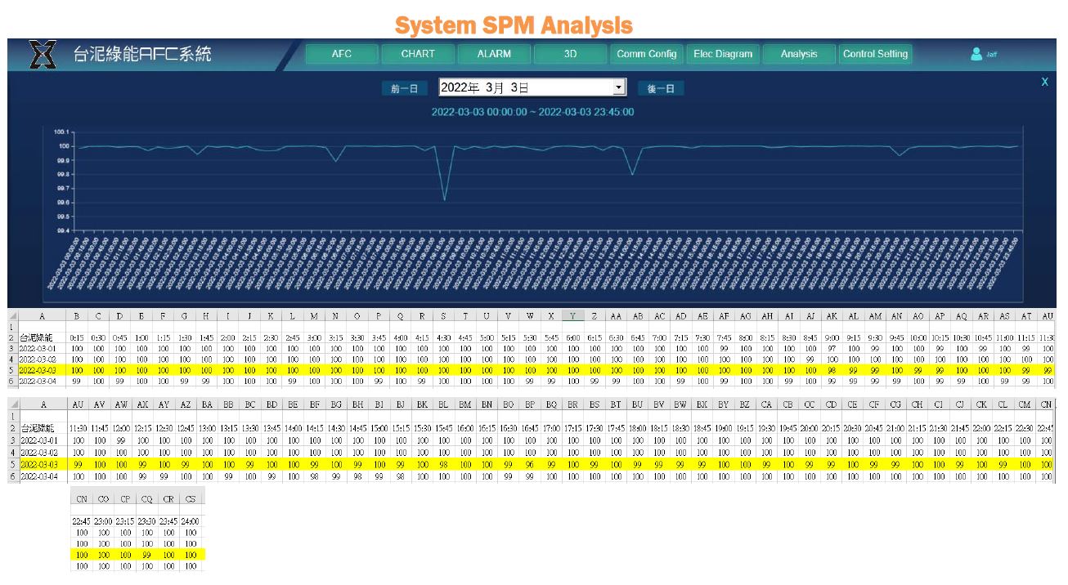Select the highlighted column Y header
Image resolution: width=1068 pixels, height=585 pixels.
pyautogui.click(x=573, y=316)
